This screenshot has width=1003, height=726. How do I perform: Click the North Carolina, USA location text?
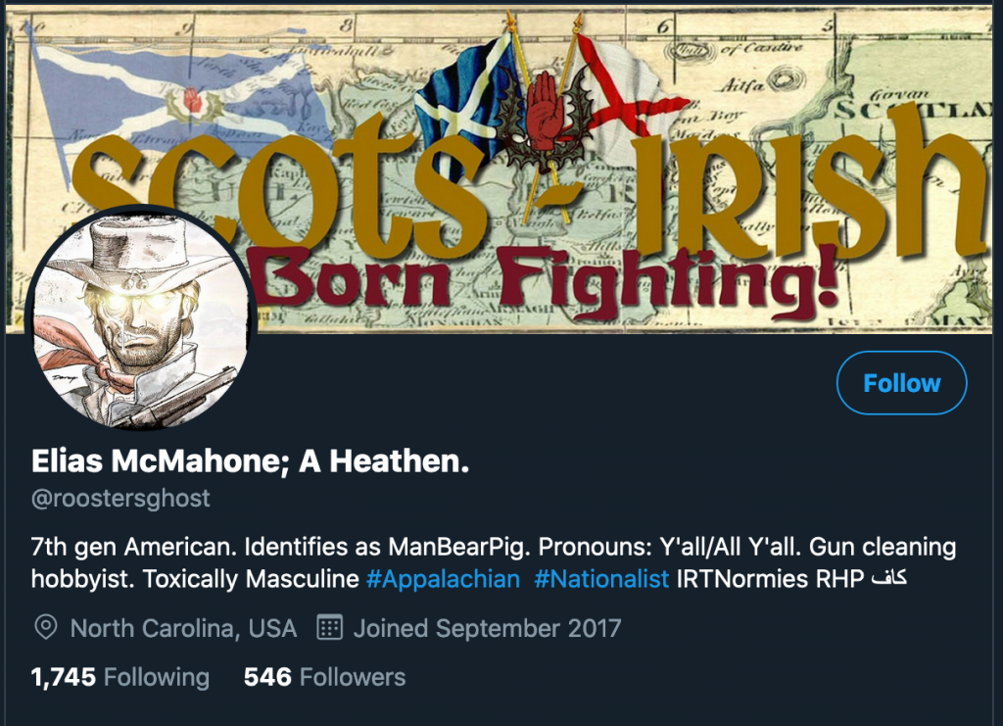click(x=183, y=628)
